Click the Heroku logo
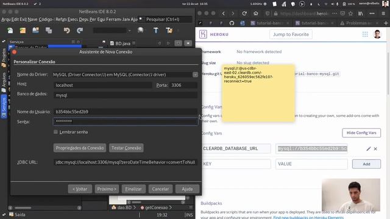 click(214, 34)
